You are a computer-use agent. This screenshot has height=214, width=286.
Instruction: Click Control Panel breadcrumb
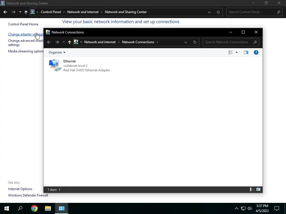click(51, 12)
